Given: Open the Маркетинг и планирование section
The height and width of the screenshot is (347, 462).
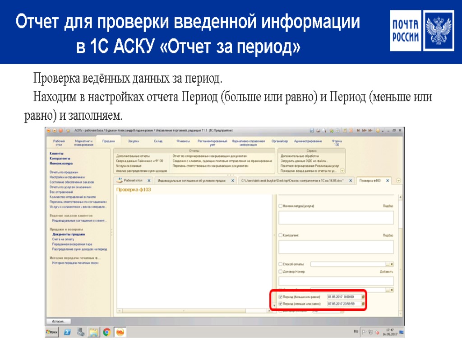Looking at the screenshot, I should pyautogui.click(x=83, y=143).
